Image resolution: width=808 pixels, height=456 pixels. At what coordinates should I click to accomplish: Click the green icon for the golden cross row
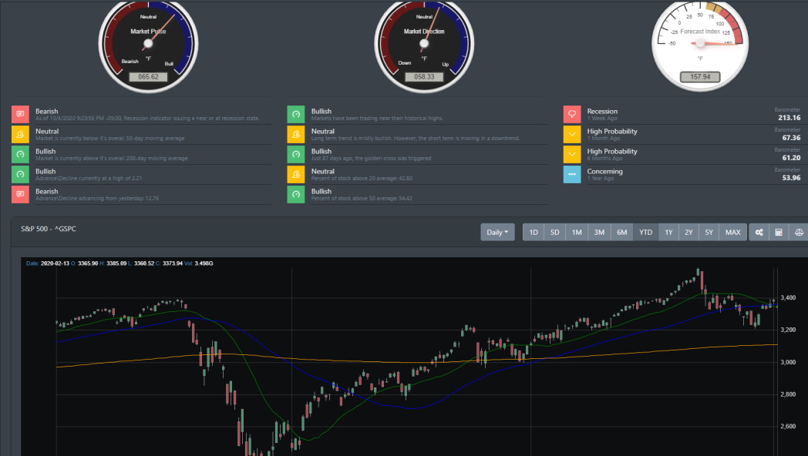pos(296,154)
